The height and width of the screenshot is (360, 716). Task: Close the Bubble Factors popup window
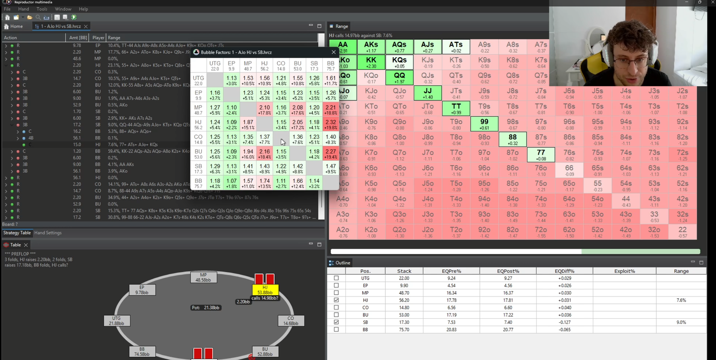click(x=333, y=52)
